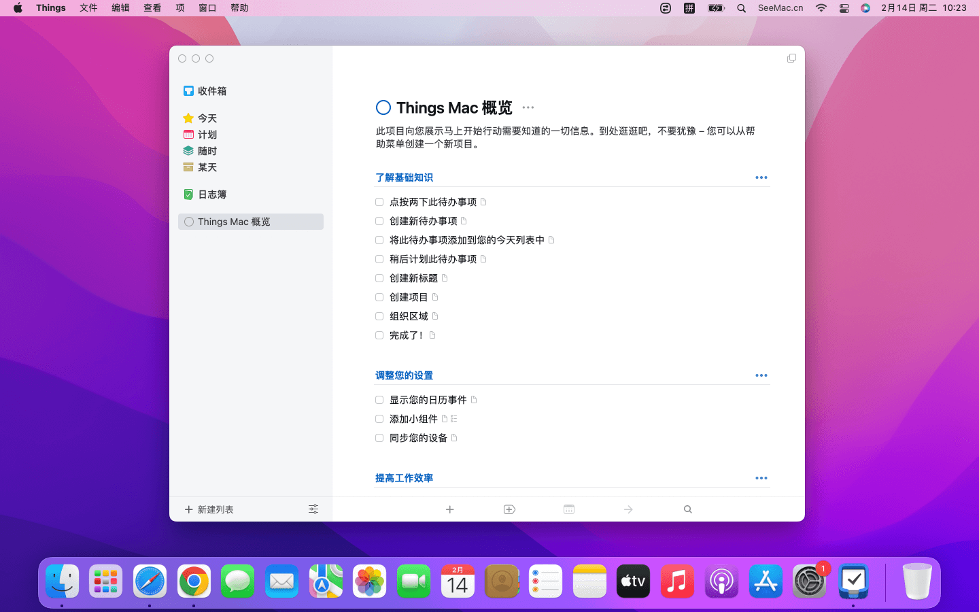Click the checklist icon beside 添加小组件
The height and width of the screenshot is (612, 979).
tap(453, 419)
